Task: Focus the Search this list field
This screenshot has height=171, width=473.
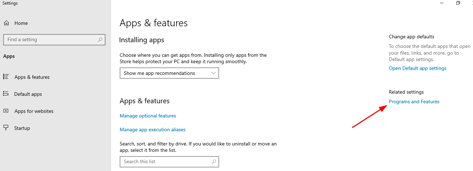Action: pos(165,162)
